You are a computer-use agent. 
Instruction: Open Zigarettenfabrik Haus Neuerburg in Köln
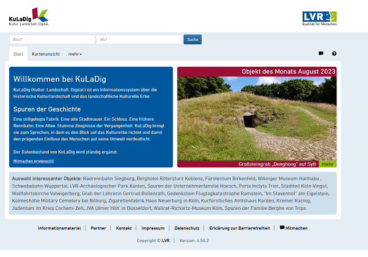tap(153, 201)
